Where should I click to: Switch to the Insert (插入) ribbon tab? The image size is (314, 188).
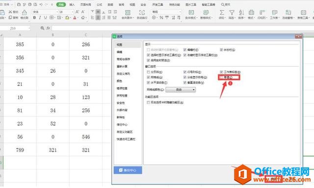click(72, 4)
